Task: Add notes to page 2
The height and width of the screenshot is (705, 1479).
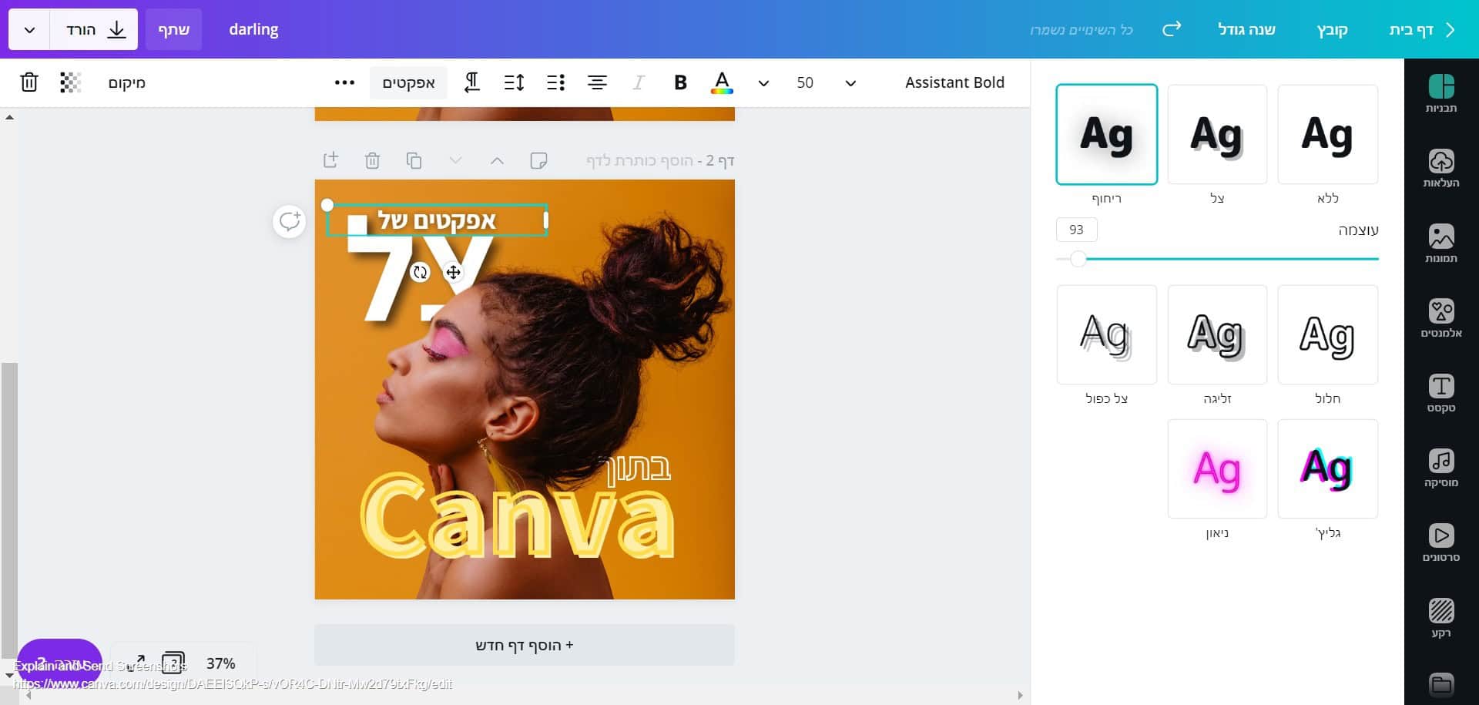Action: (x=538, y=160)
